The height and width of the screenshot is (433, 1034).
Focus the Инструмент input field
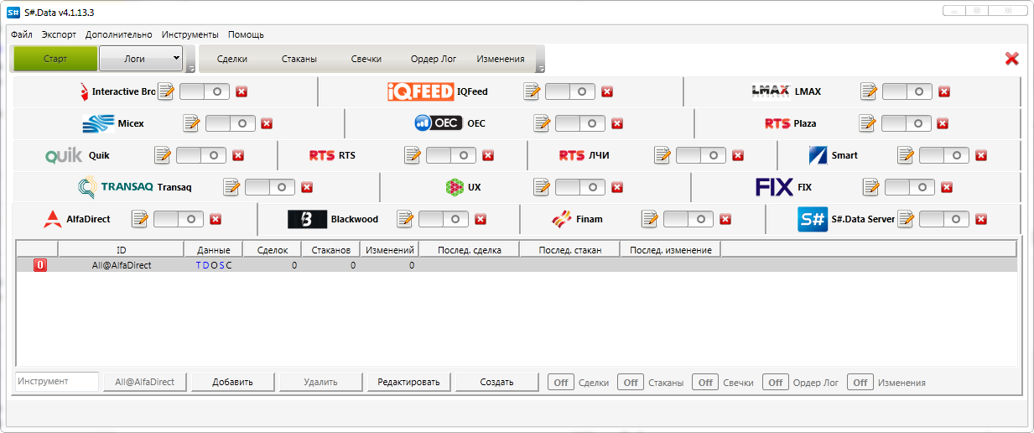click(57, 382)
